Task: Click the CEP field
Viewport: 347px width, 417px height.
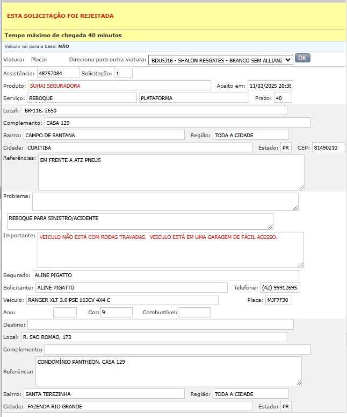Action: pyautogui.click(x=328, y=147)
